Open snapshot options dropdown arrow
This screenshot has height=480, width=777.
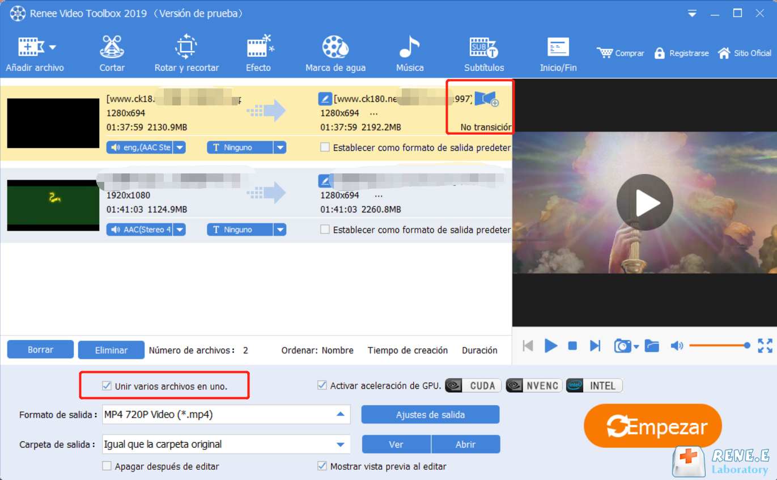(x=636, y=346)
